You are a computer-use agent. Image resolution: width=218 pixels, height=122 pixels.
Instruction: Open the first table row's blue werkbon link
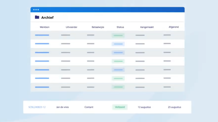point(42,35)
